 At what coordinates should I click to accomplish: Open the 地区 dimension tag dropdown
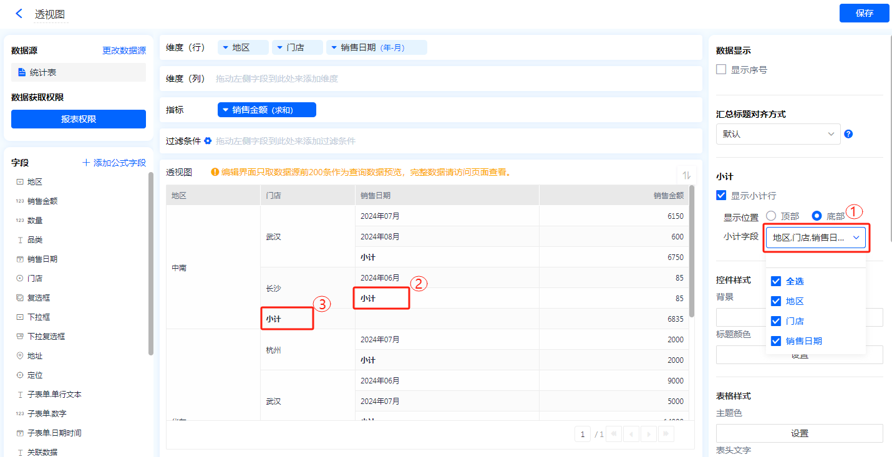(225, 47)
